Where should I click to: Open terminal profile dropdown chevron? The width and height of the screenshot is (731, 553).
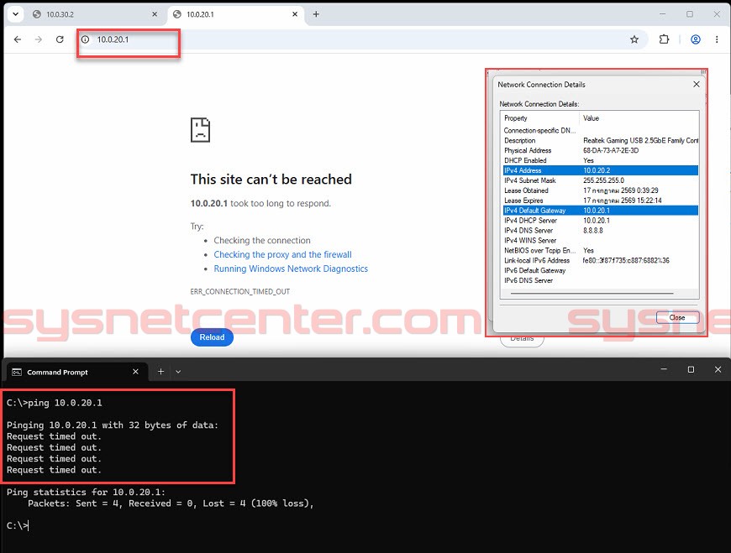(x=178, y=372)
